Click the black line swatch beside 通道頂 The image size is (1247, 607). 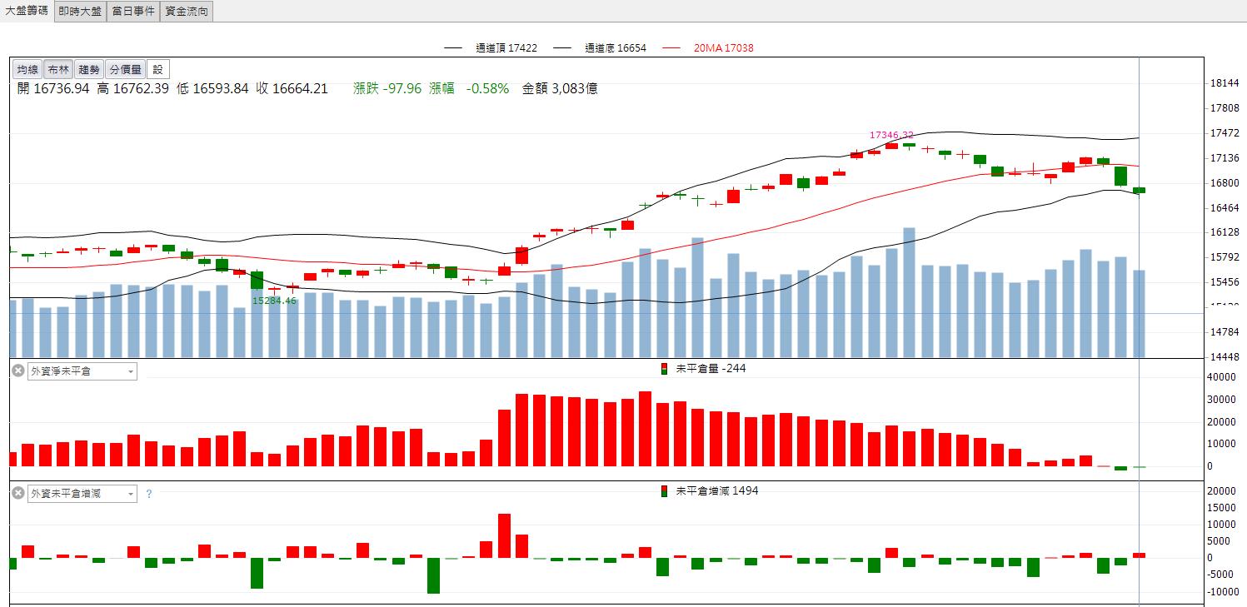[x=453, y=48]
